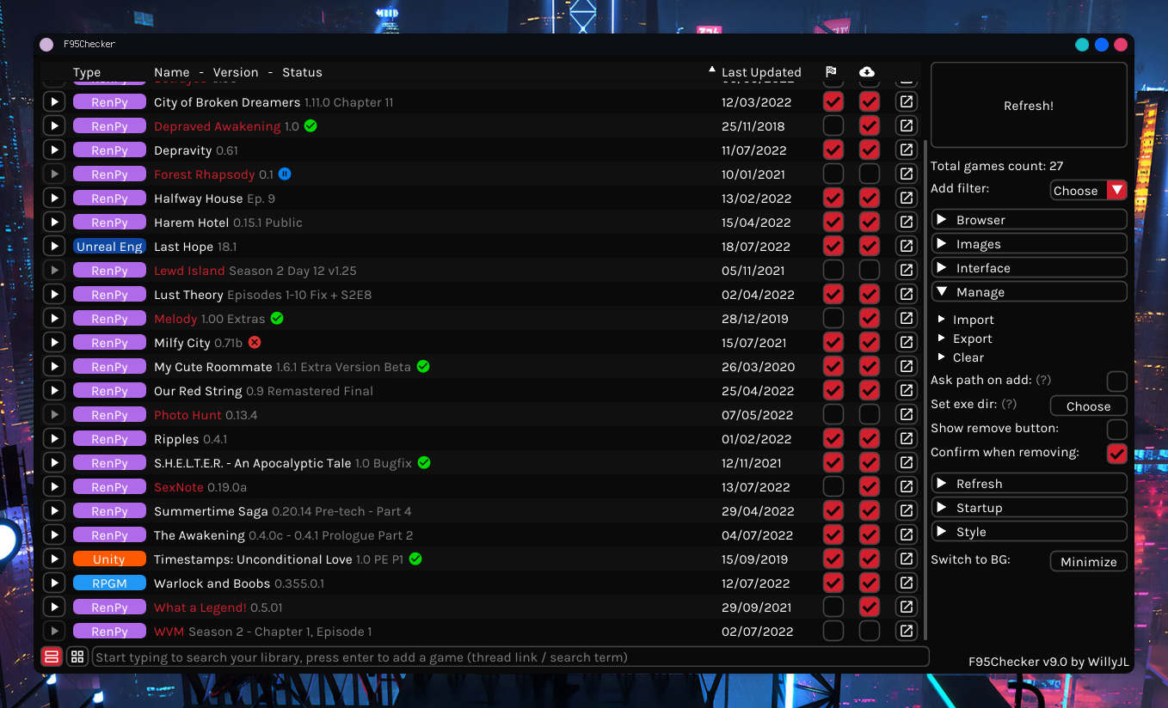The height and width of the screenshot is (708, 1168).
Task: Expand the Refresh settings section
Action: 1029,484
